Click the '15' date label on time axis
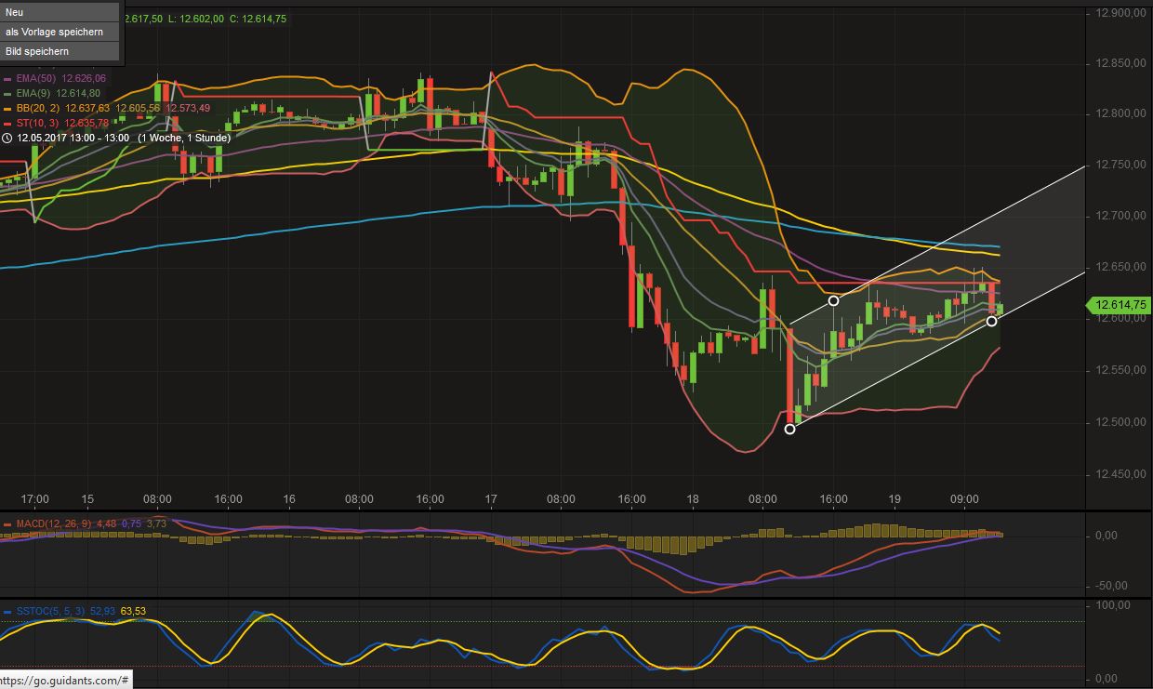The image size is (1153, 689). coord(87,499)
